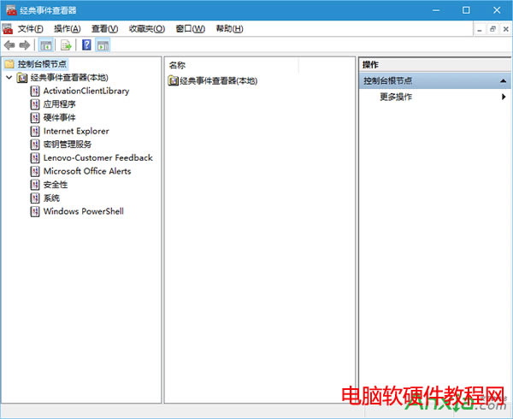
Task: Select 经典事件查看器(本地) text in center list
Action: coord(219,80)
